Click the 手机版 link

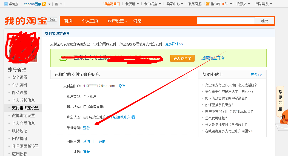pos(14,4)
